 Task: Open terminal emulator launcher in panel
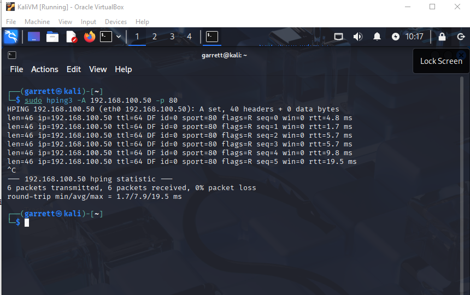coord(106,37)
